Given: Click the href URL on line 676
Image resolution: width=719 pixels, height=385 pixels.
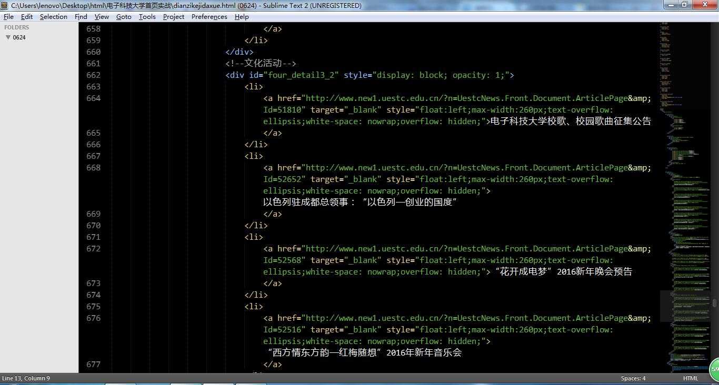Looking at the screenshot, I should click(476, 318).
